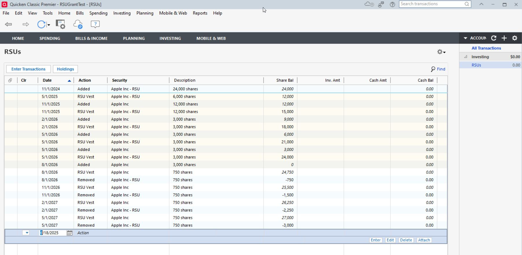Click the search magnifier icon
The width and height of the screenshot is (522, 255).
tap(467, 4)
